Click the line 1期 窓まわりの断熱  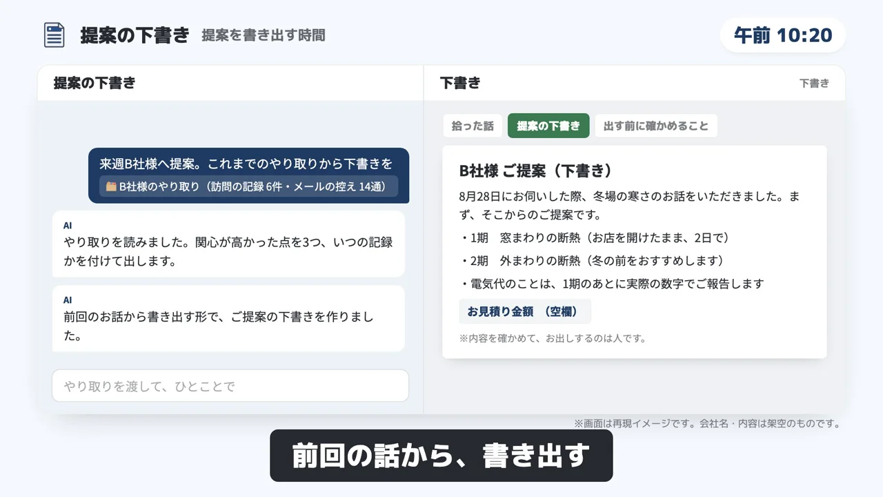point(594,237)
